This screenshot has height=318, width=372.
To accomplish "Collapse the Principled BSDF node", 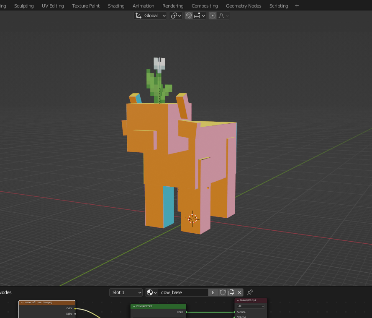I will pos(134,306).
